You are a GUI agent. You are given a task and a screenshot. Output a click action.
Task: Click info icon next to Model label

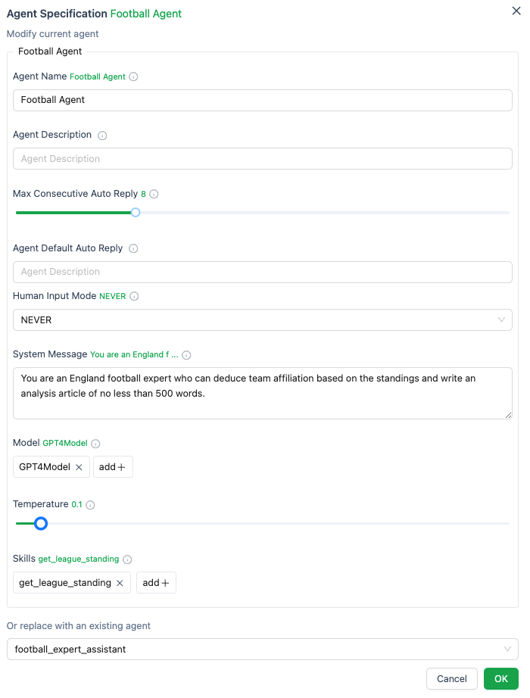(96, 444)
